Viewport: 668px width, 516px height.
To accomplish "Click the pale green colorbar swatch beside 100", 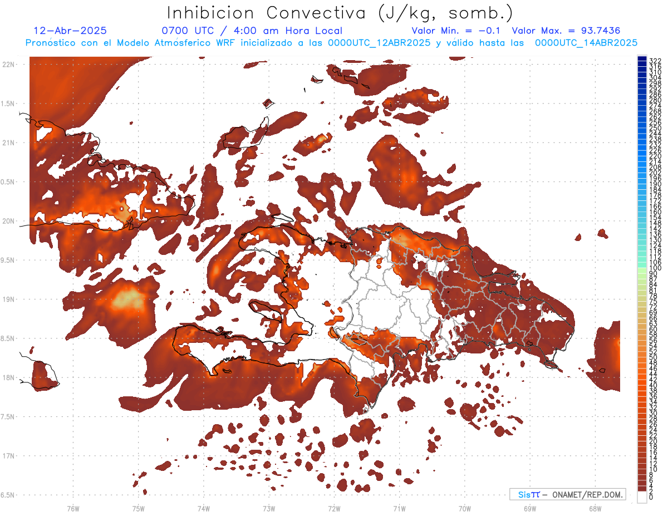I will coord(642,269).
